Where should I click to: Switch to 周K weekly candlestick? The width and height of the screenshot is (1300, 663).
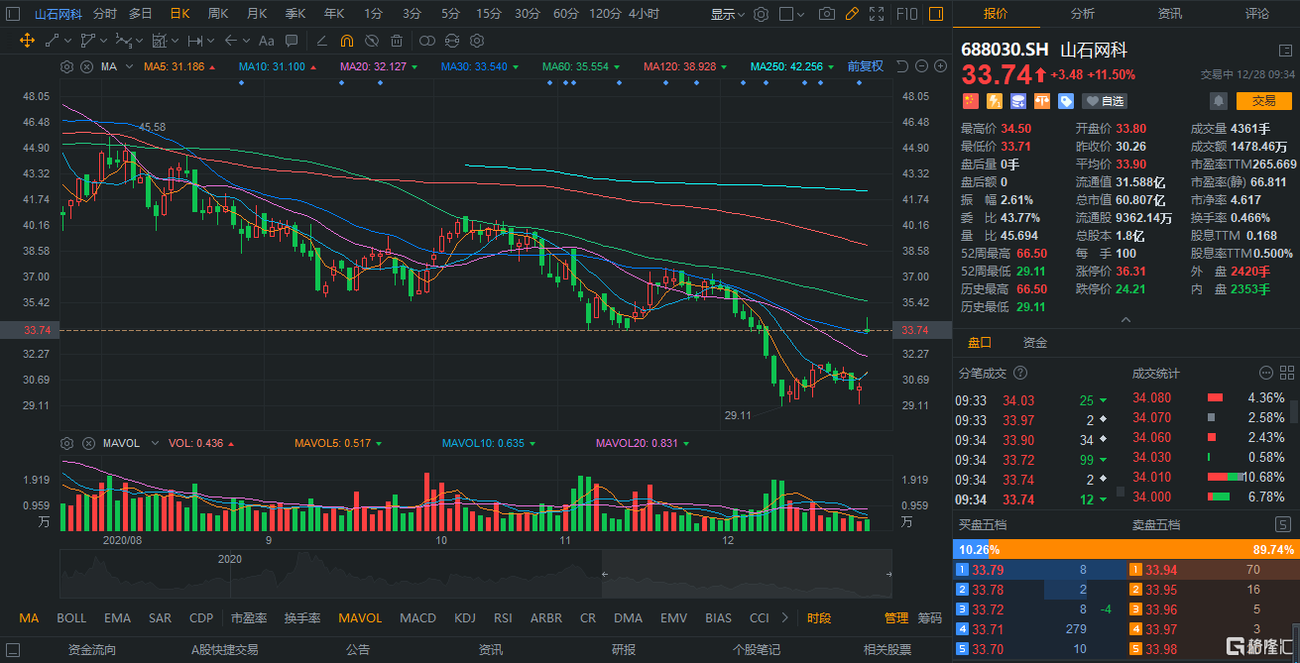pos(218,14)
